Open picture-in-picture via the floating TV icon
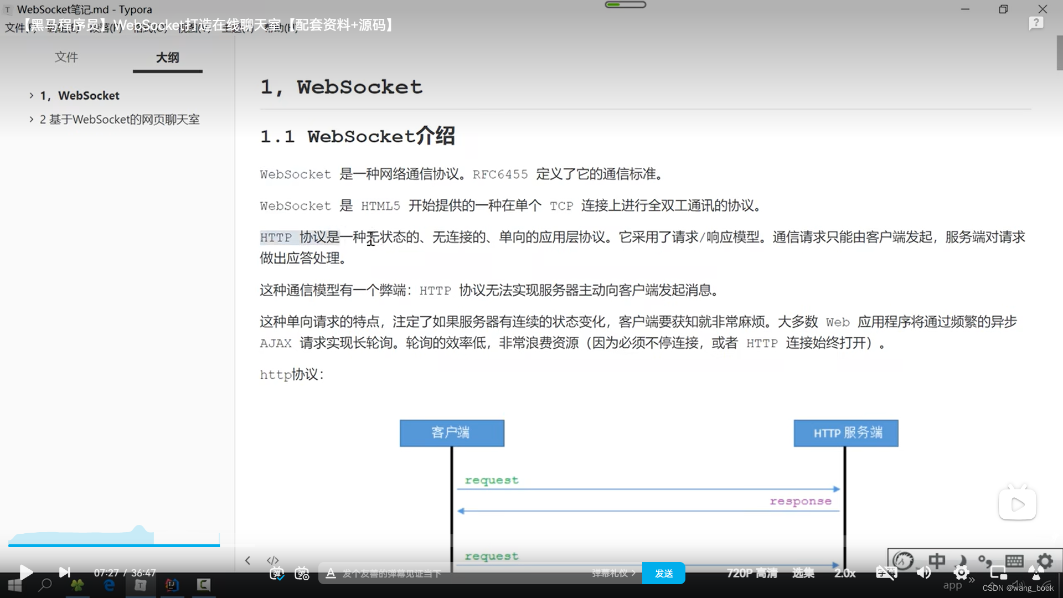The width and height of the screenshot is (1063, 598). 1017,503
